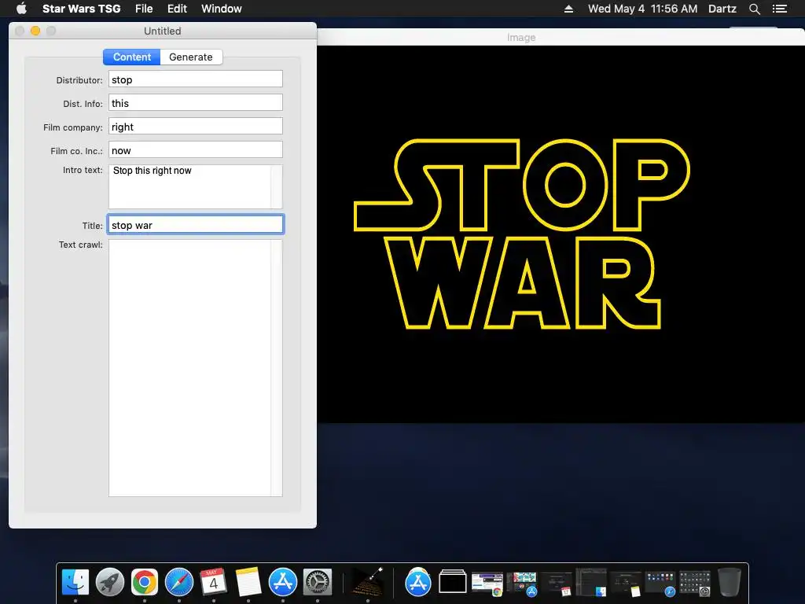Click the Title: label
Screen dimensions: 805x604
[93, 226]
